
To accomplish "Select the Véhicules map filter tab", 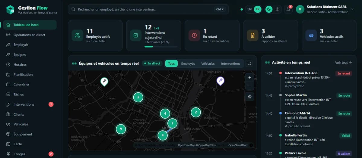I will (x=208, y=64).
